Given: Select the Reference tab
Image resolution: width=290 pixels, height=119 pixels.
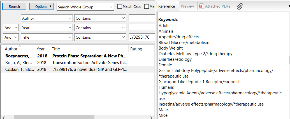Looking at the screenshot, I should coord(167,6).
